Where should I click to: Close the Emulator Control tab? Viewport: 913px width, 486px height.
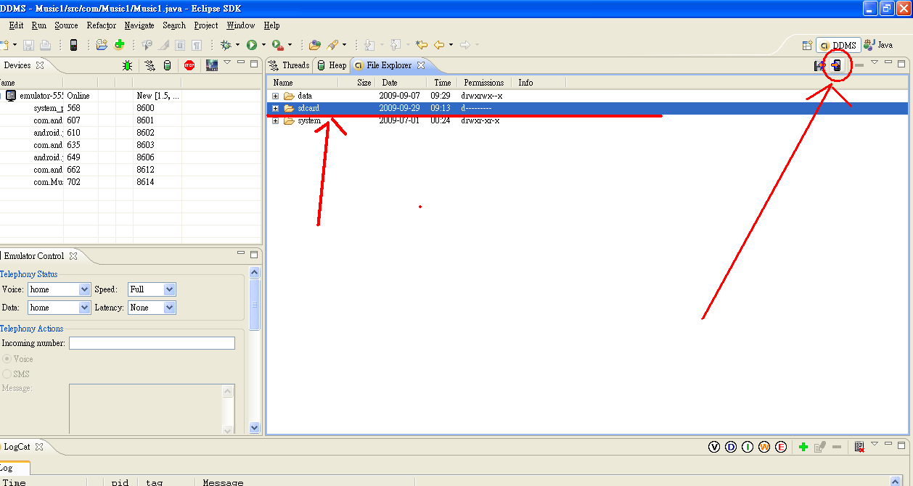pos(73,256)
